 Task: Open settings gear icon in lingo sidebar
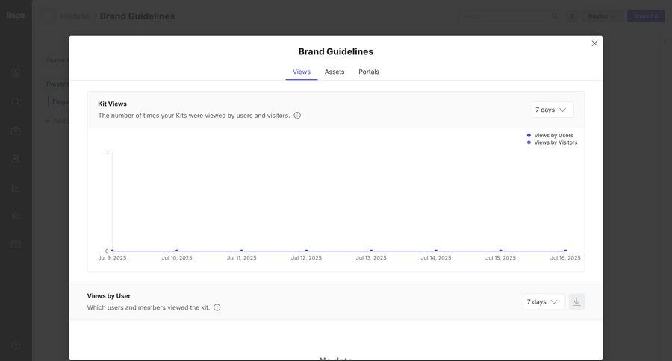click(16, 216)
